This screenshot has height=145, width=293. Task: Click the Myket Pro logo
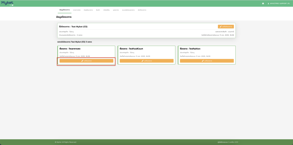click(x=7, y=3)
